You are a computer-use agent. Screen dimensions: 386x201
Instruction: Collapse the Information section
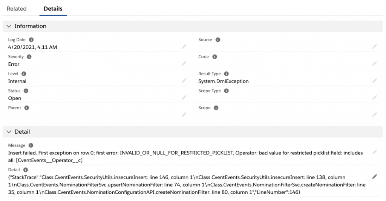pyautogui.click(x=9, y=26)
